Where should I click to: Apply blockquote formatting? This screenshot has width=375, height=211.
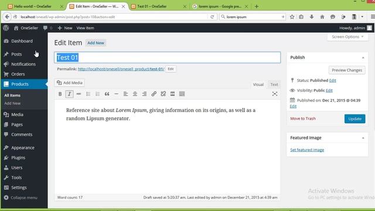click(x=107, y=94)
